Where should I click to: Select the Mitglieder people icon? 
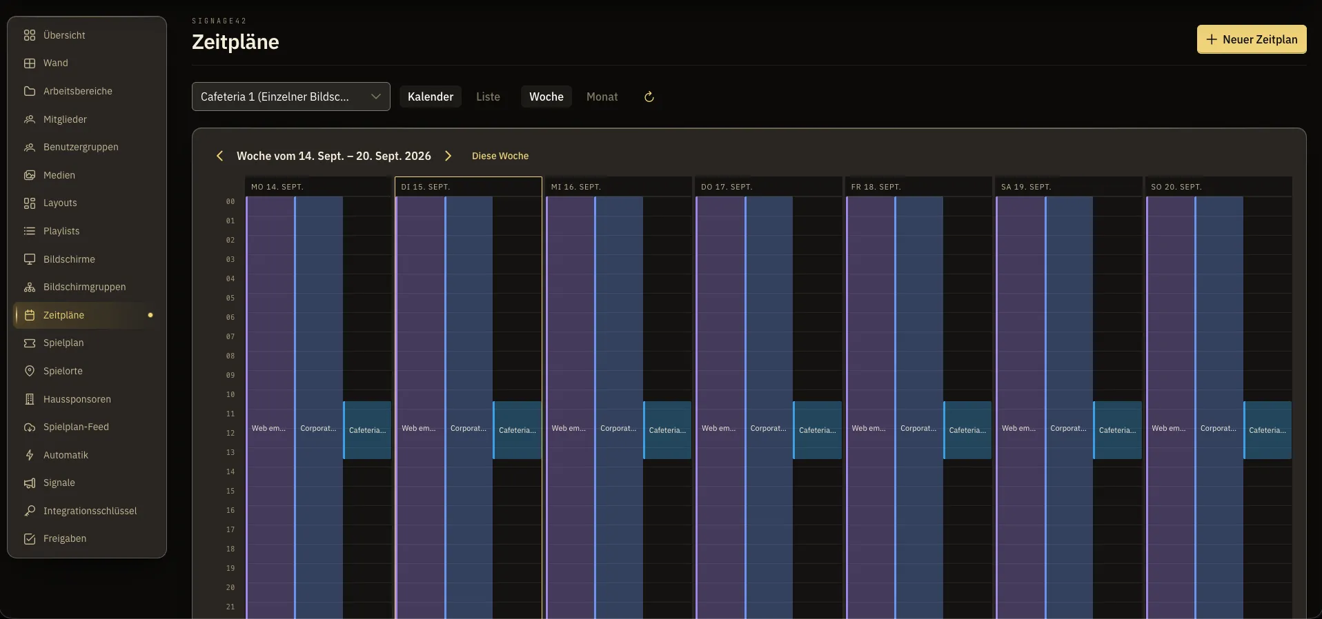30,119
